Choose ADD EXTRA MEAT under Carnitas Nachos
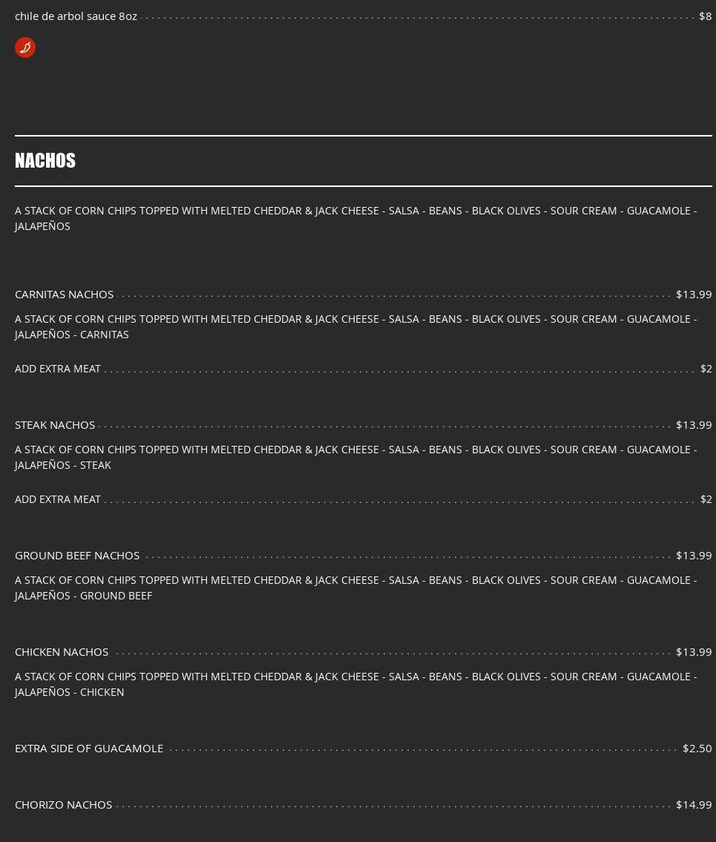Image resolution: width=716 pixels, height=842 pixels. [x=58, y=369]
